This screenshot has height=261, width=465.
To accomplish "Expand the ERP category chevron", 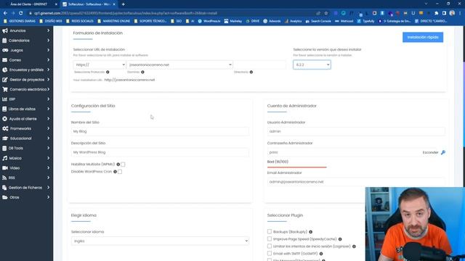I will point(49,99).
